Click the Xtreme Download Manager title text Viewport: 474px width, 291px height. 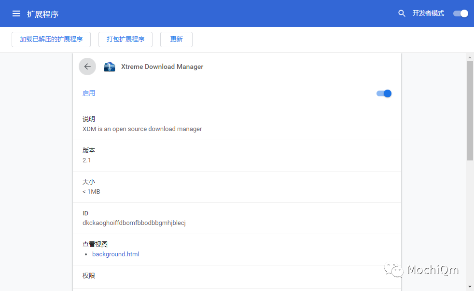pos(162,66)
